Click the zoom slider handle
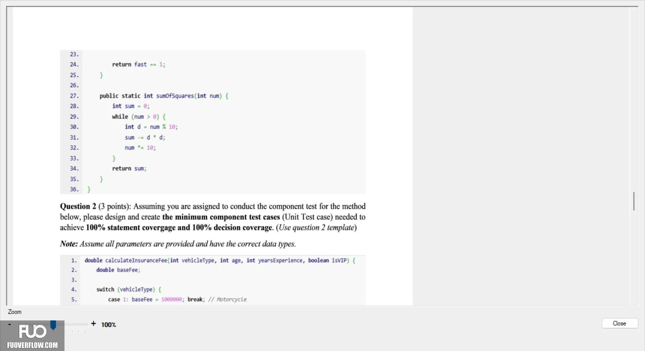Image resolution: width=645 pixels, height=351 pixels. click(x=53, y=325)
